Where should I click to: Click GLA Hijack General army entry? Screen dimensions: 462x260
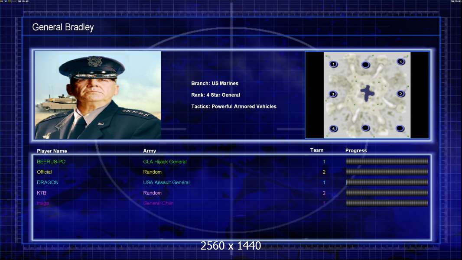coord(165,162)
